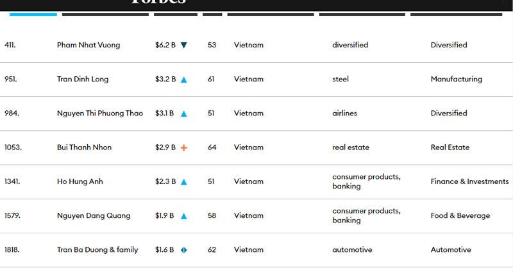Viewport: 513px width, 275px height.
Task: Click the rank number 411
Action: tap(10, 46)
